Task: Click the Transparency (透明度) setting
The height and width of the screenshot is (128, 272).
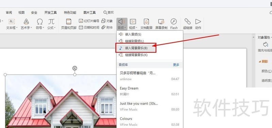Action: tap(267, 81)
